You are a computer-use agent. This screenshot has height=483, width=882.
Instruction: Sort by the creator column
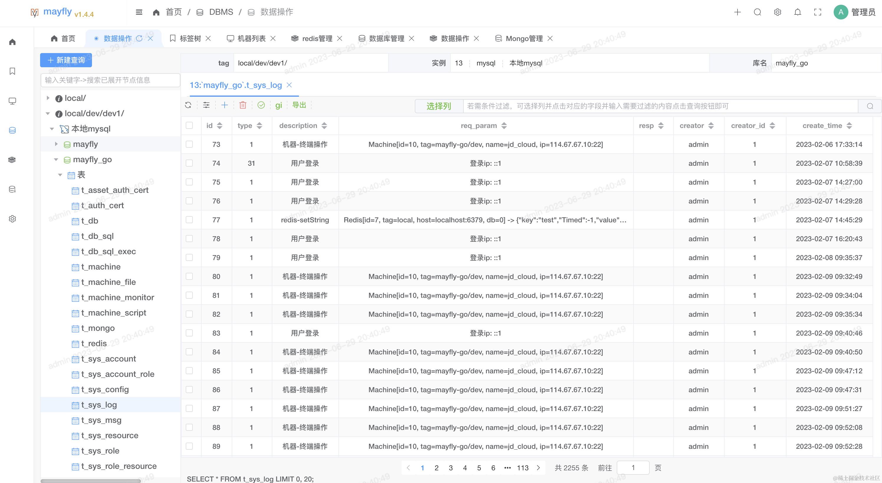tap(711, 126)
